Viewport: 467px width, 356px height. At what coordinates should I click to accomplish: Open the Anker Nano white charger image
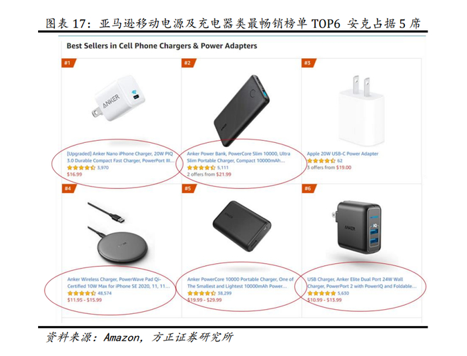[x=118, y=98]
